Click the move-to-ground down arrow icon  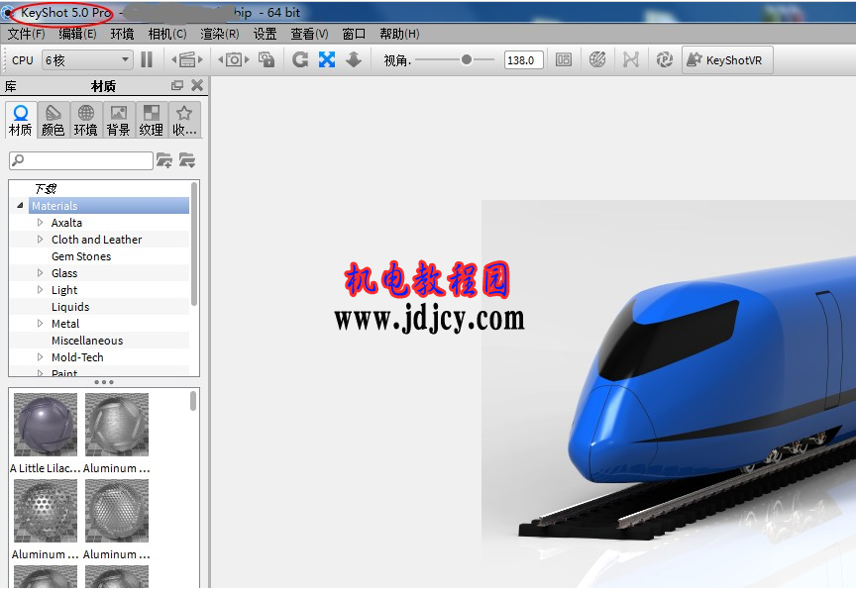click(x=354, y=59)
